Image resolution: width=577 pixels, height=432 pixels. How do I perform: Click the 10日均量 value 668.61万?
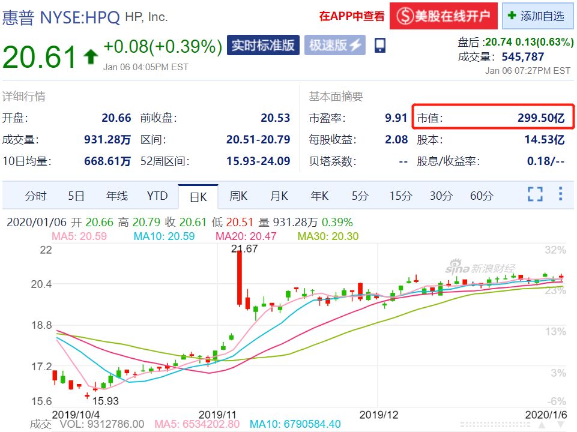[107, 161]
